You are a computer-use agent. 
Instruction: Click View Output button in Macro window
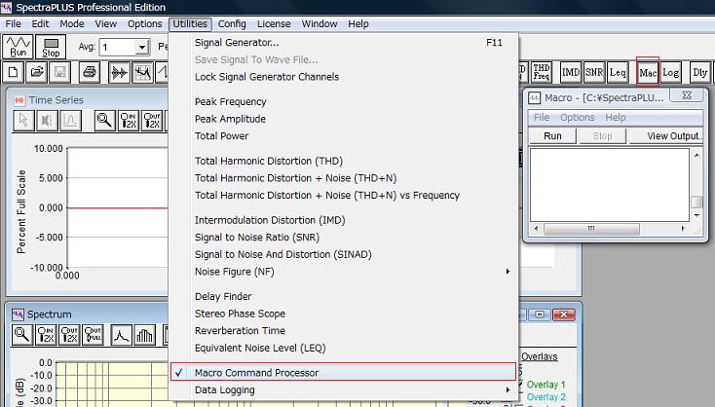point(666,135)
